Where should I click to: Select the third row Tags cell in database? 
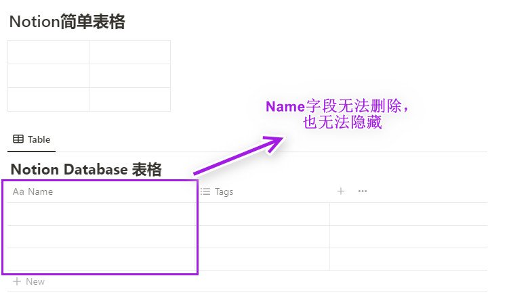[x=262, y=259]
